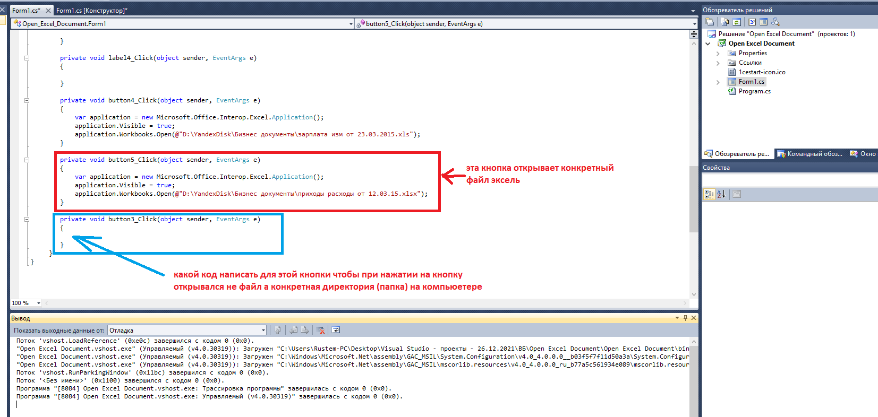878x417 pixels.
Task: Click the editor horizontal scrollbar
Action: click(366, 303)
